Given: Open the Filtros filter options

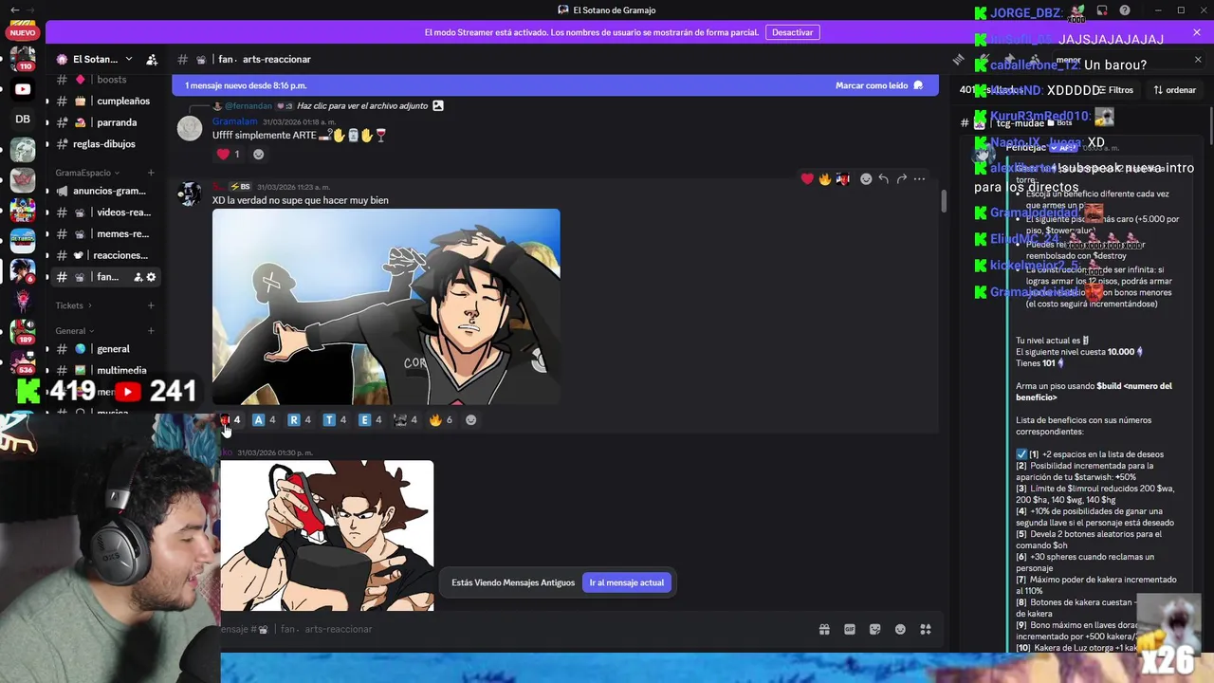Looking at the screenshot, I should [1114, 90].
